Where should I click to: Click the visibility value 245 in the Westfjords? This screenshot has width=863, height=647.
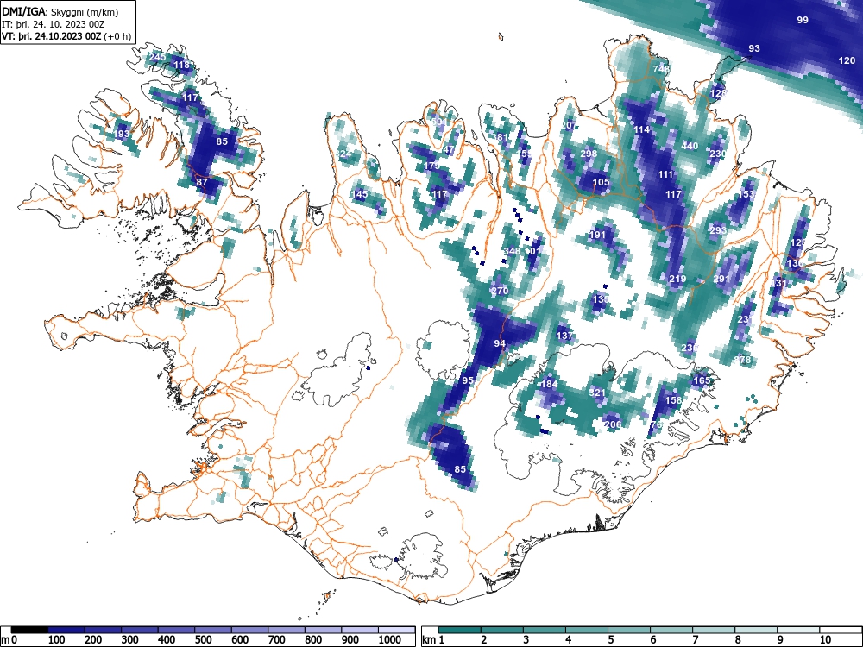[x=157, y=57]
